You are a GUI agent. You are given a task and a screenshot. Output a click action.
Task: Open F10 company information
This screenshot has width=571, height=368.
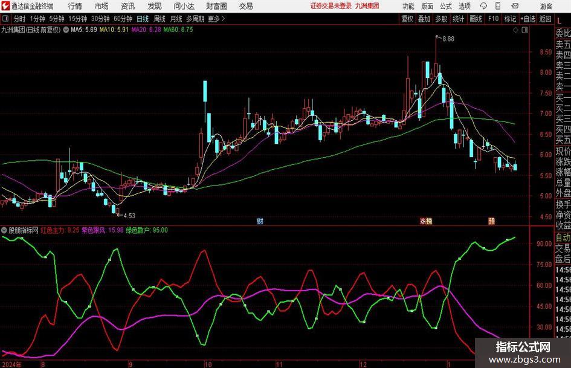[x=494, y=19]
